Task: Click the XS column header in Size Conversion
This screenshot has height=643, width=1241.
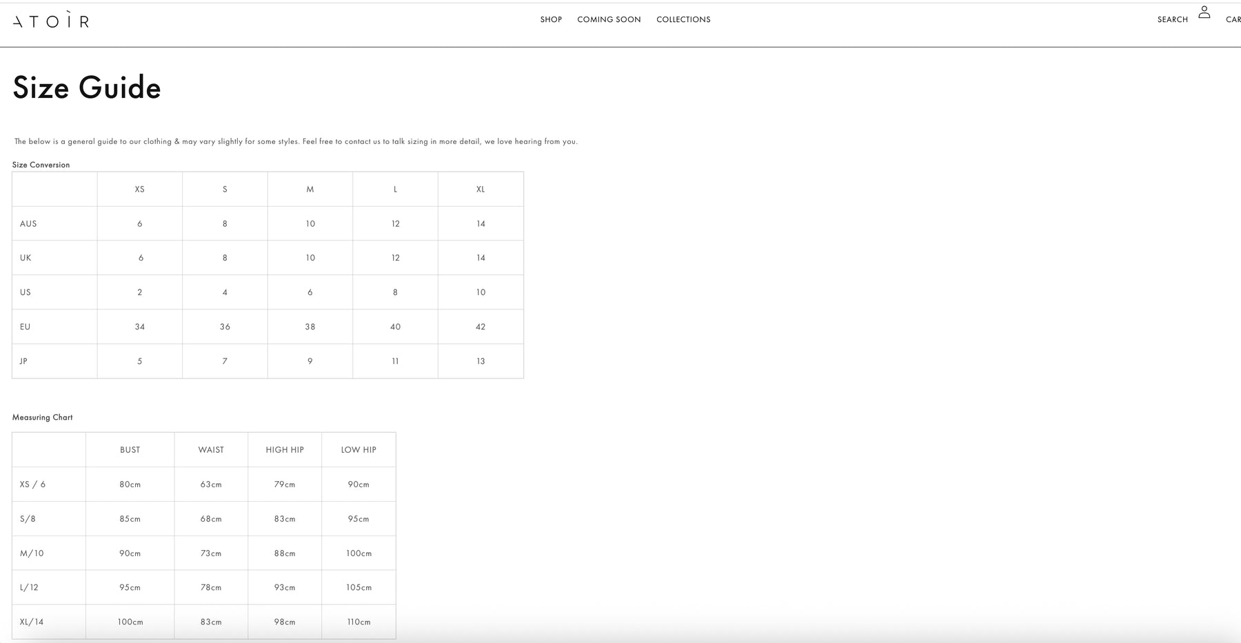Action: click(x=139, y=189)
